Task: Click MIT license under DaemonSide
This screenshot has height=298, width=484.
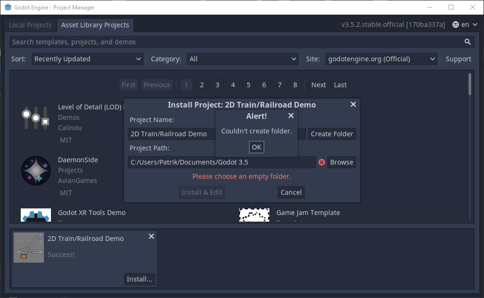Action: pos(66,193)
